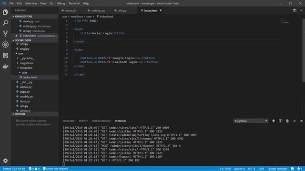
Task: Open the Docker view in activity bar
Action: tap(5, 66)
